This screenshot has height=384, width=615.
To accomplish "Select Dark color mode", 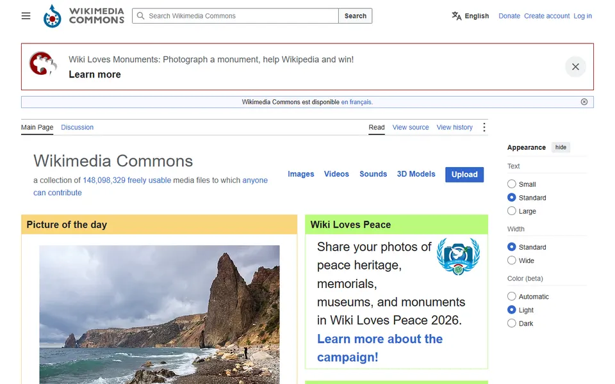I will [x=511, y=323].
